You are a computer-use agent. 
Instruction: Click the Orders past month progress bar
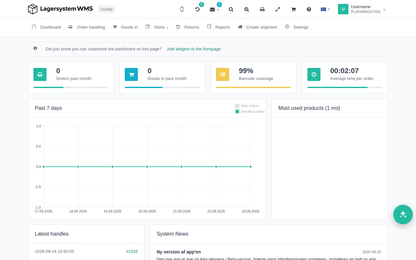pyautogui.click(x=71, y=87)
